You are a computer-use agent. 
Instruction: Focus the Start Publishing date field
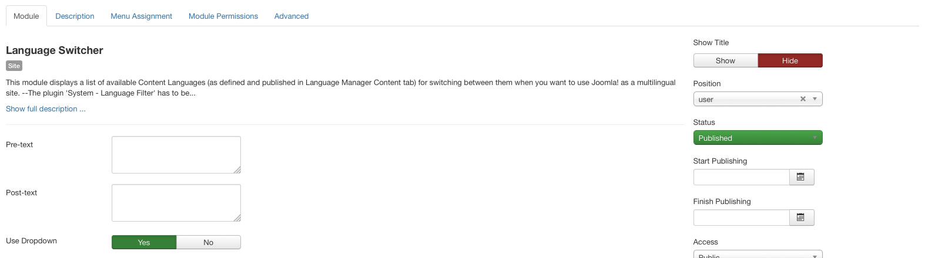[741, 177]
